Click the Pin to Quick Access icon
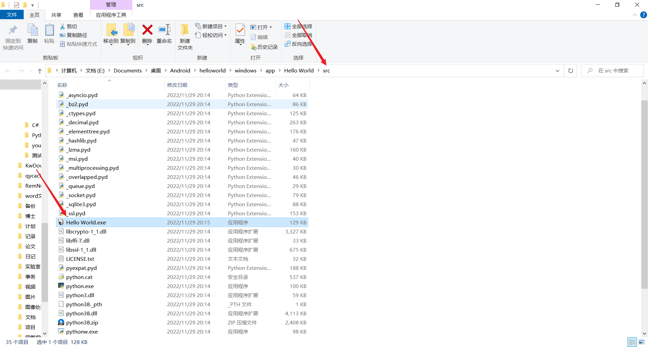Image resolution: width=648 pixels, height=347 pixels. tap(13, 30)
